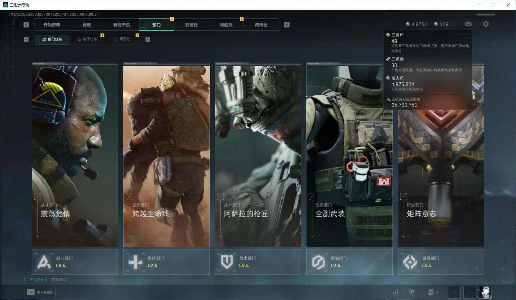
Task: Click the game logo in title bar
Action: tap(5, 5)
